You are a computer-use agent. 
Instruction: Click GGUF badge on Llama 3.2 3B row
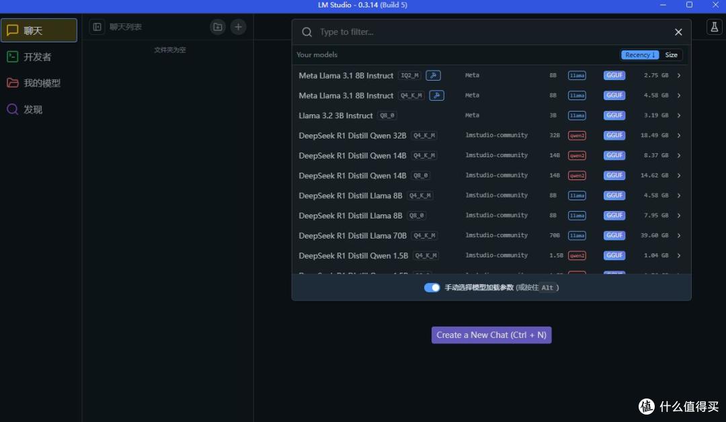click(614, 115)
